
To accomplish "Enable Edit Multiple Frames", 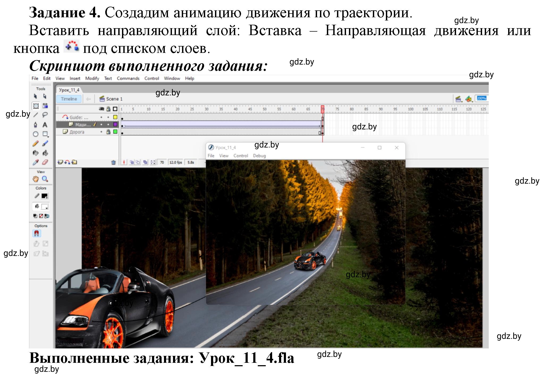I will point(145,162).
